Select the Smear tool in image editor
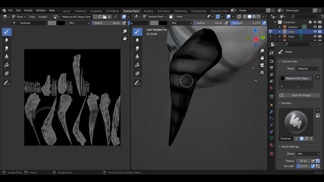324x182 pixels. (7, 49)
